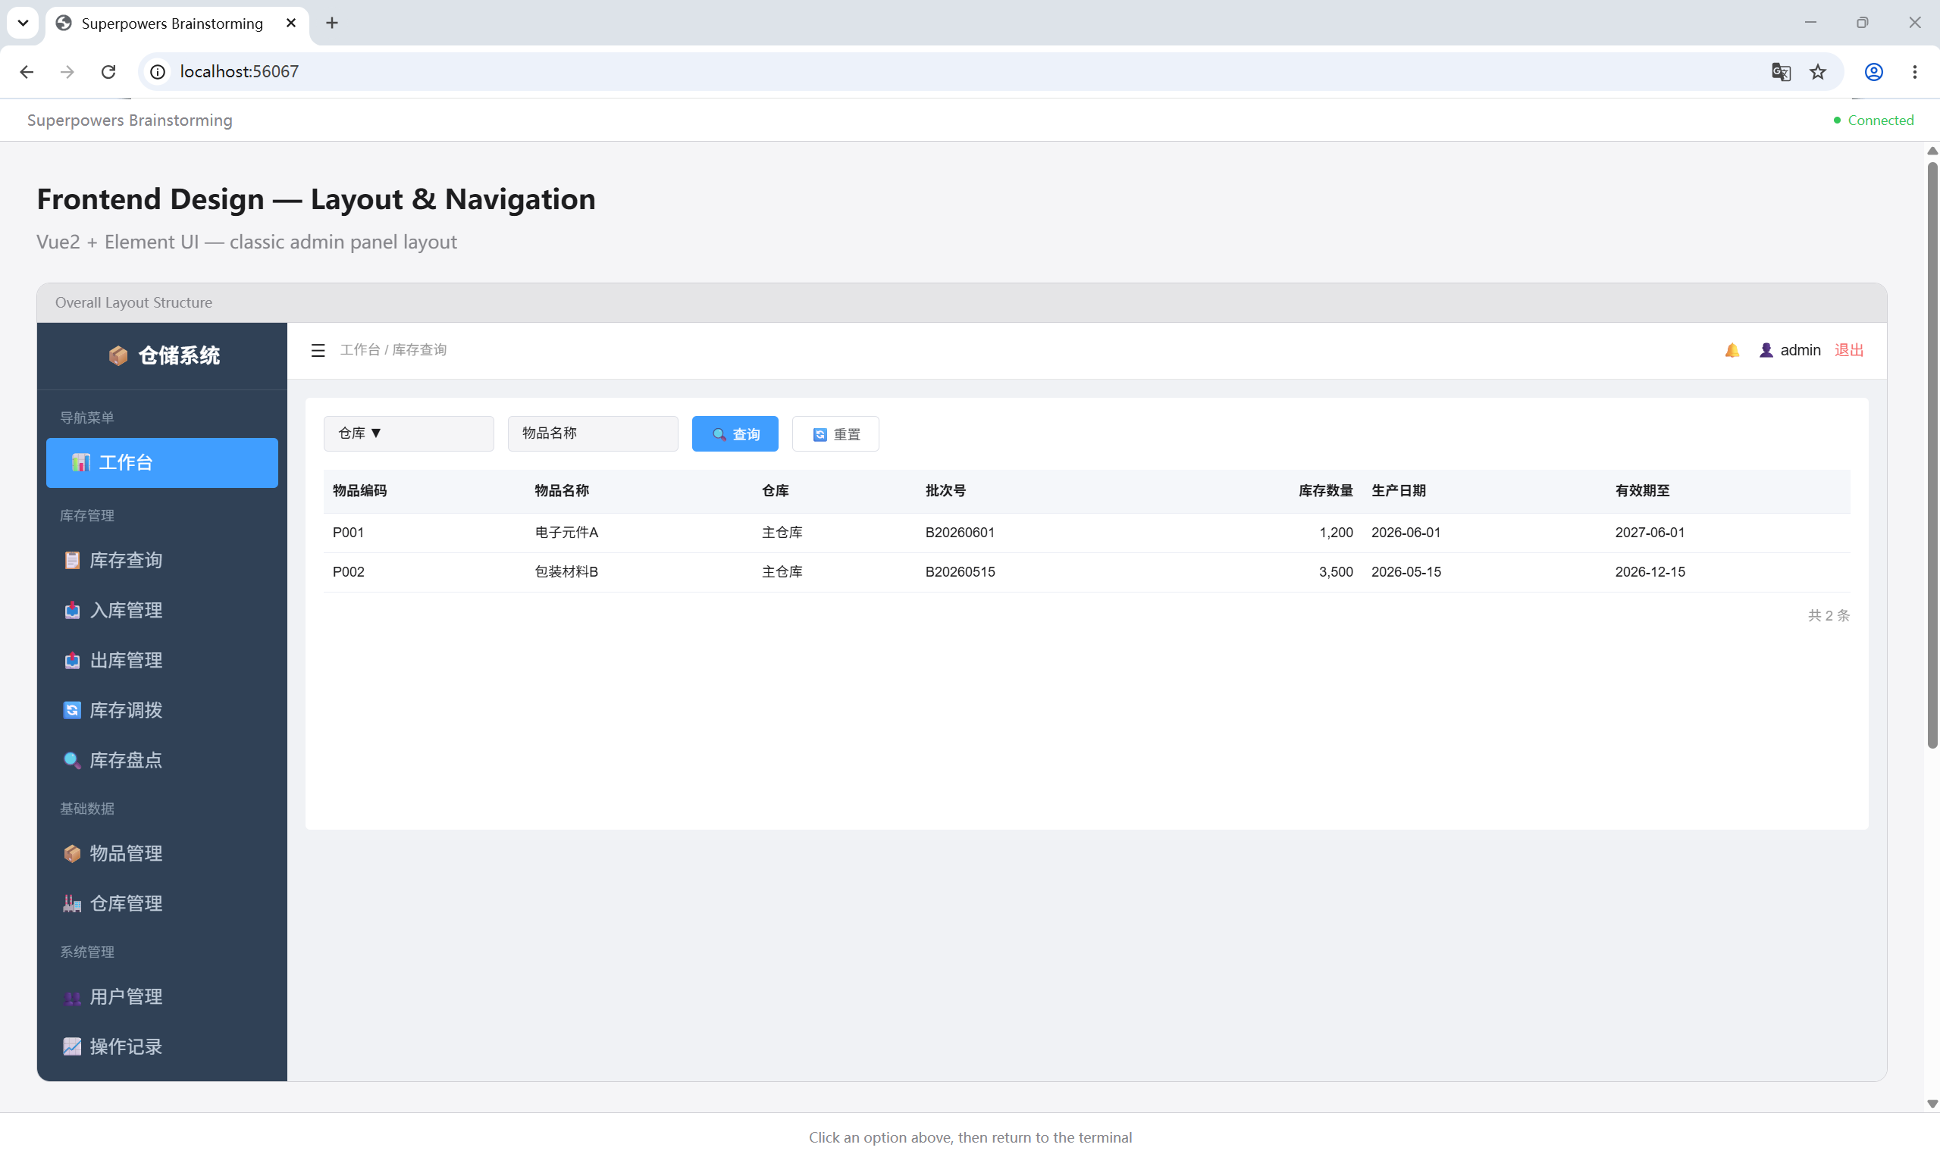
Task: Click the 物品管理 package icon
Action: tap(72, 853)
